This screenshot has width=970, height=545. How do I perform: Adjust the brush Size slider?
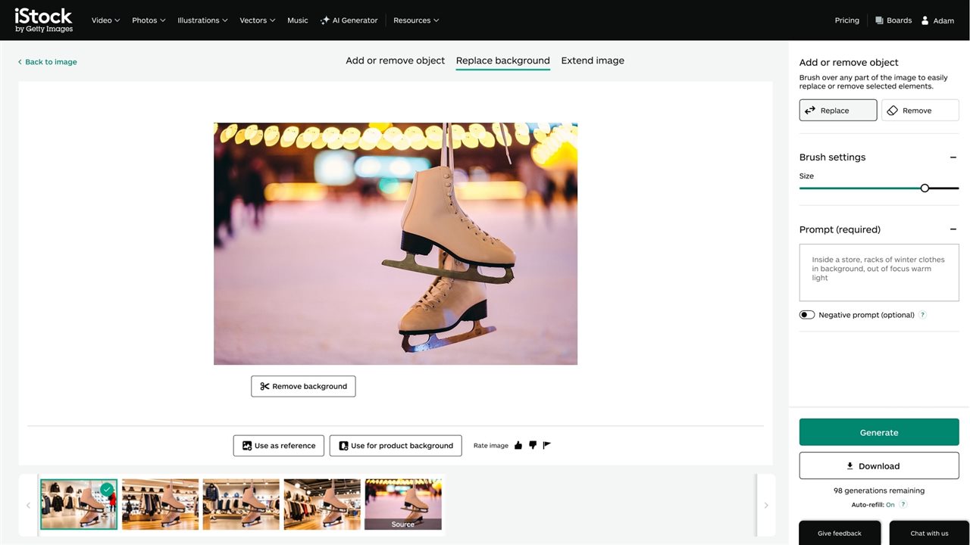[925, 188]
